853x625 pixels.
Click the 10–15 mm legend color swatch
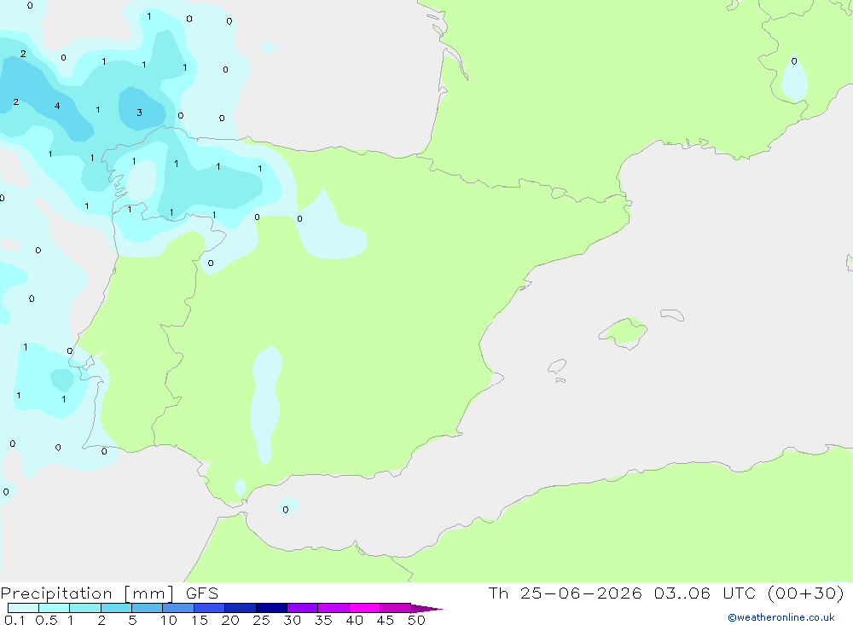pos(178,608)
